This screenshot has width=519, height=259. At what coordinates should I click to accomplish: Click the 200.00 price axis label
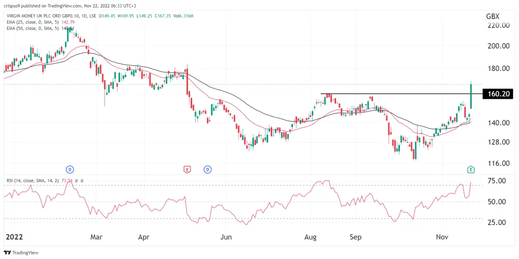498,46
